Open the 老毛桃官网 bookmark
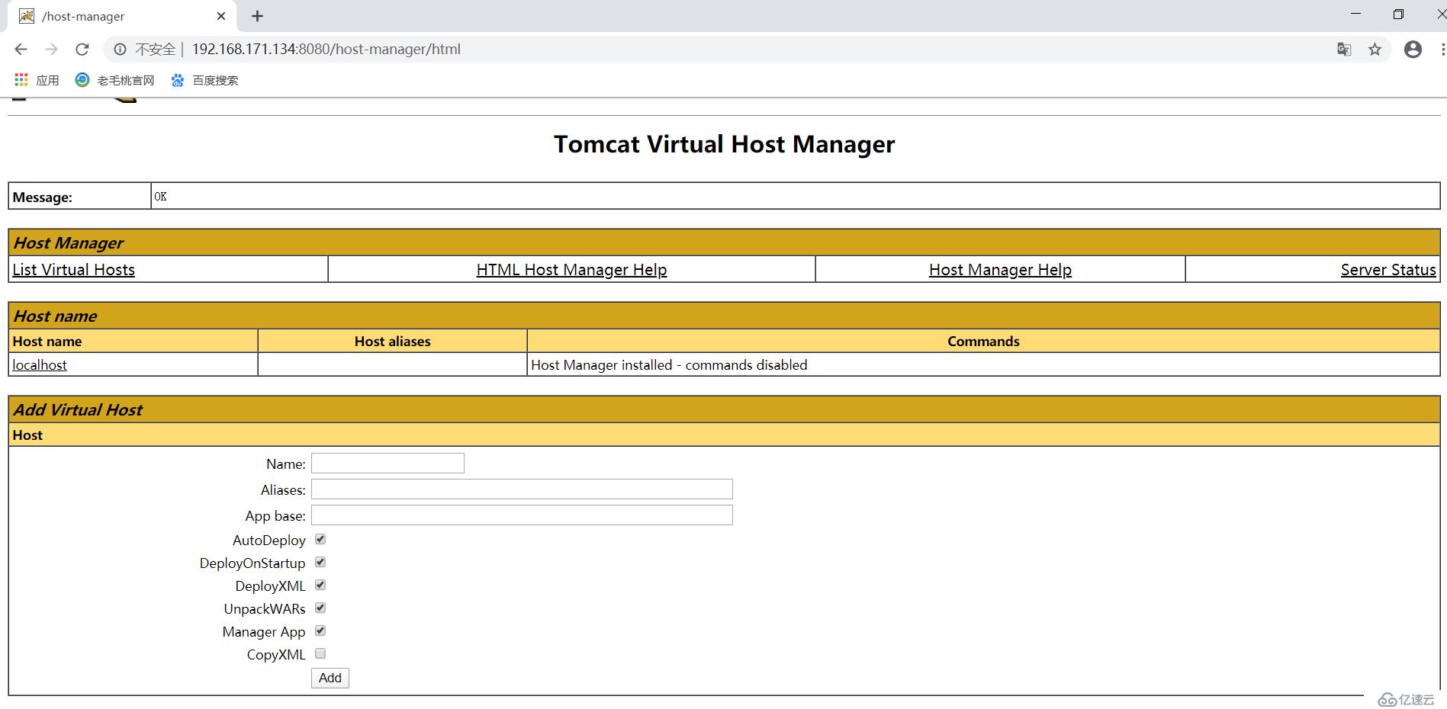This screenshot has width=1447, height=709. 115,80
